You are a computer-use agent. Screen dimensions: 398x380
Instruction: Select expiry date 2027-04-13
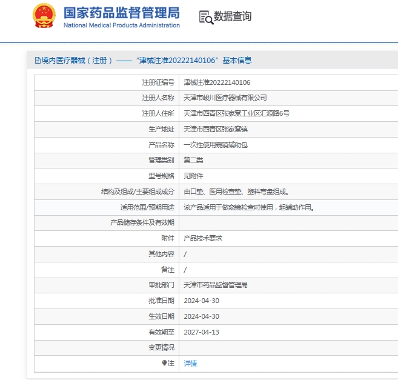click(x=201, y=332)
